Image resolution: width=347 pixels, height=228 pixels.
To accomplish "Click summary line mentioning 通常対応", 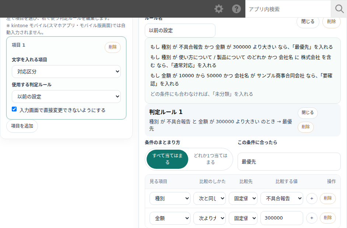I will pos(241,61).
